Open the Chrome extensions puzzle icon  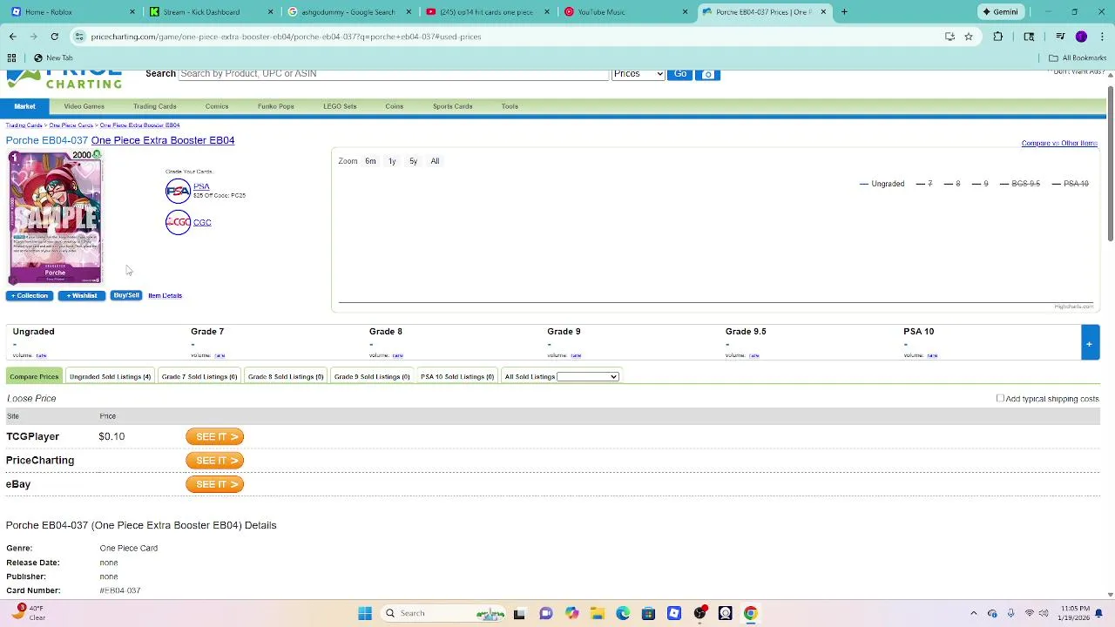click(x=998, y=37)
